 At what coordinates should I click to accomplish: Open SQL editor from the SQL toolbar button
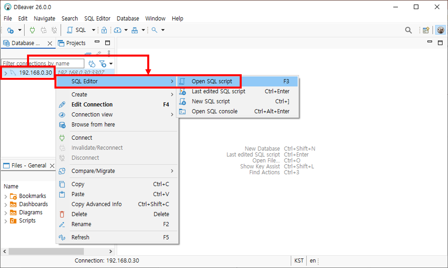point(76,30)
